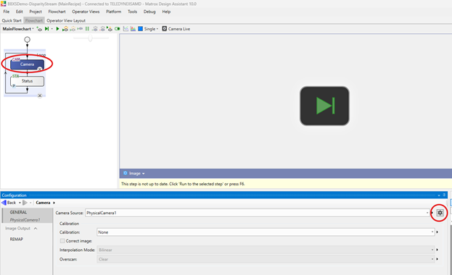
Task: Expand the arrow after the Camera breadcrumb
Action: (x=54, y=203)
